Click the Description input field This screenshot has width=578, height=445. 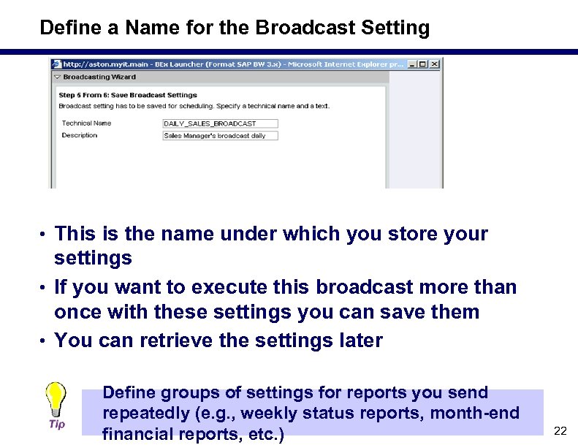(x=220, y=136)
